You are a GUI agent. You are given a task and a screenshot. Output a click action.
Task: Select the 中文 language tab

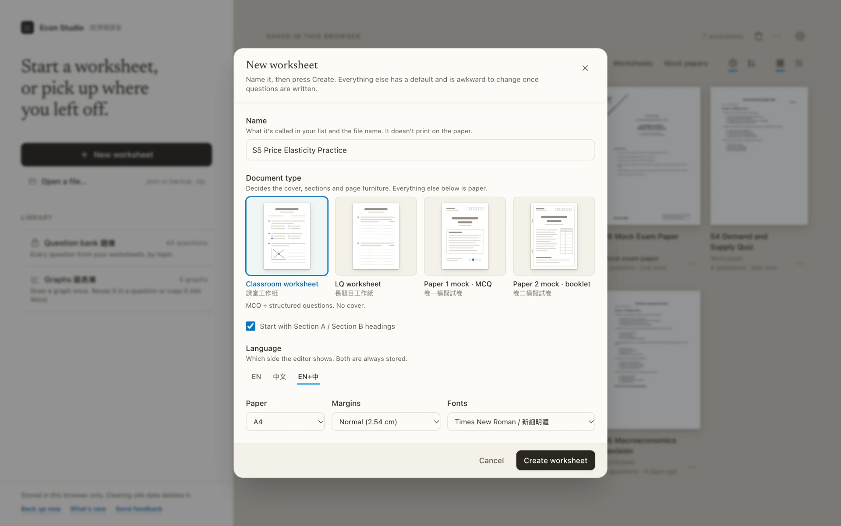279,377
